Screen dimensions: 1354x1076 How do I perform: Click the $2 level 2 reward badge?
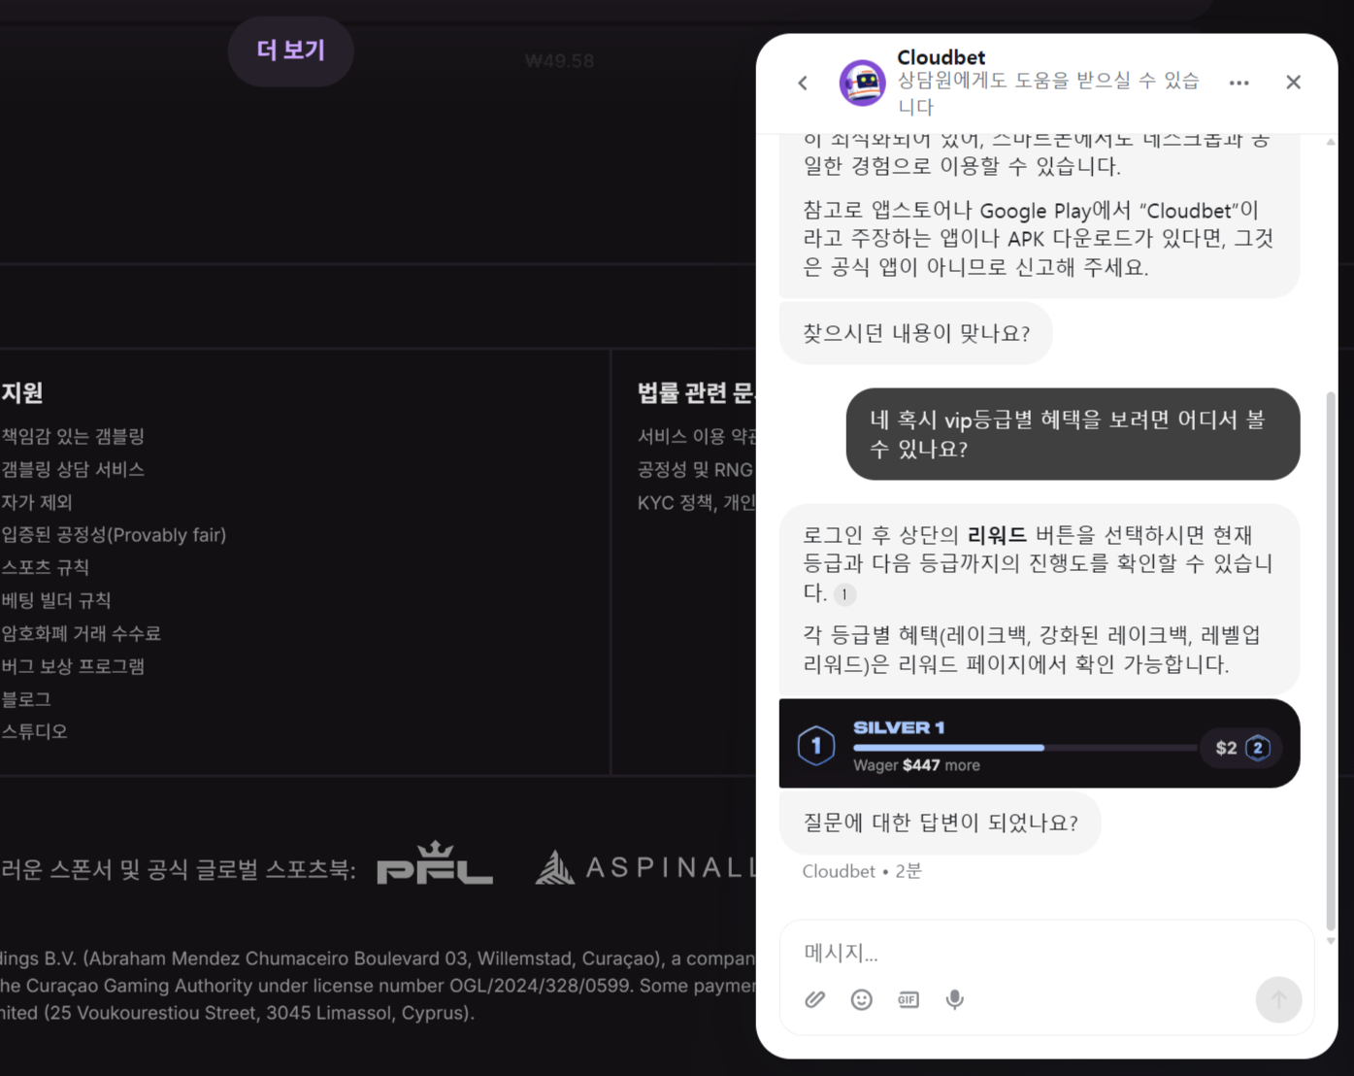[x=1242, y=748]
